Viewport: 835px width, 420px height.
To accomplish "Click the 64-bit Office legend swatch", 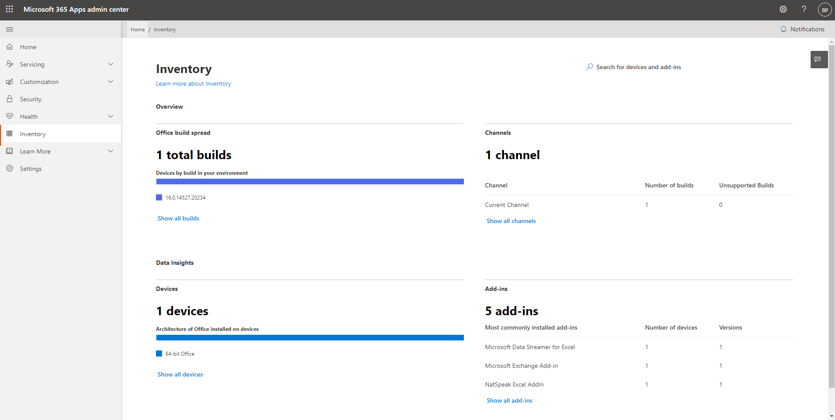I will pos(159,353).
